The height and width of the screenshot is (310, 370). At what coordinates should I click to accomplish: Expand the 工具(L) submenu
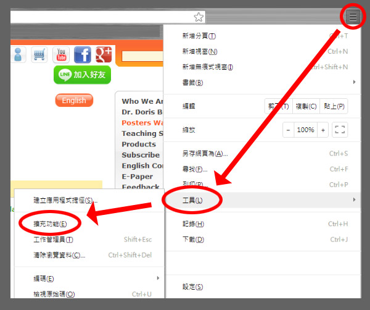pyautogui.click(x=262, y=200)
